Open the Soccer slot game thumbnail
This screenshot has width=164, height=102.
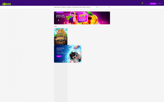pyautogui.click(x=61, y=32)
